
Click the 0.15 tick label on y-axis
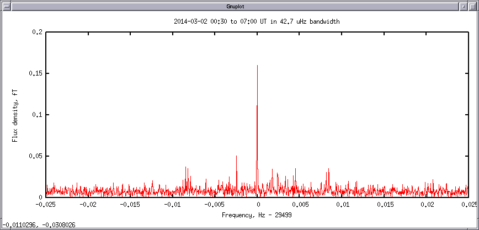[36, 73]
